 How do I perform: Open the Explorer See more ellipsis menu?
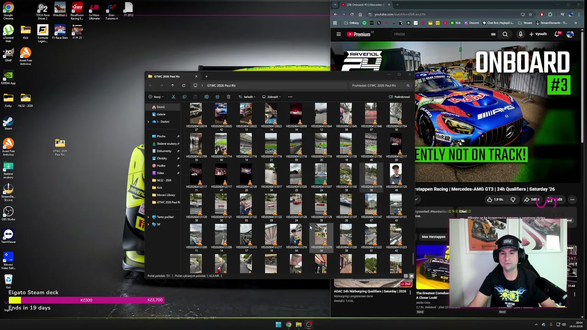pyautogui.click(x=290, y=97)
